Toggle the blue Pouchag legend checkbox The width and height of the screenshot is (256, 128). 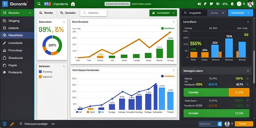click(40, 71)
